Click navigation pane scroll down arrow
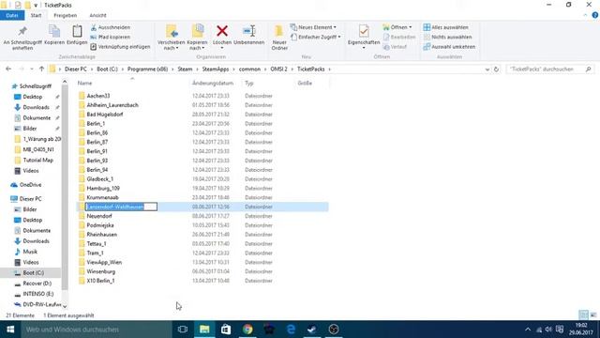Viewport: 600px width, 338px height. click(x=65, y=306)
